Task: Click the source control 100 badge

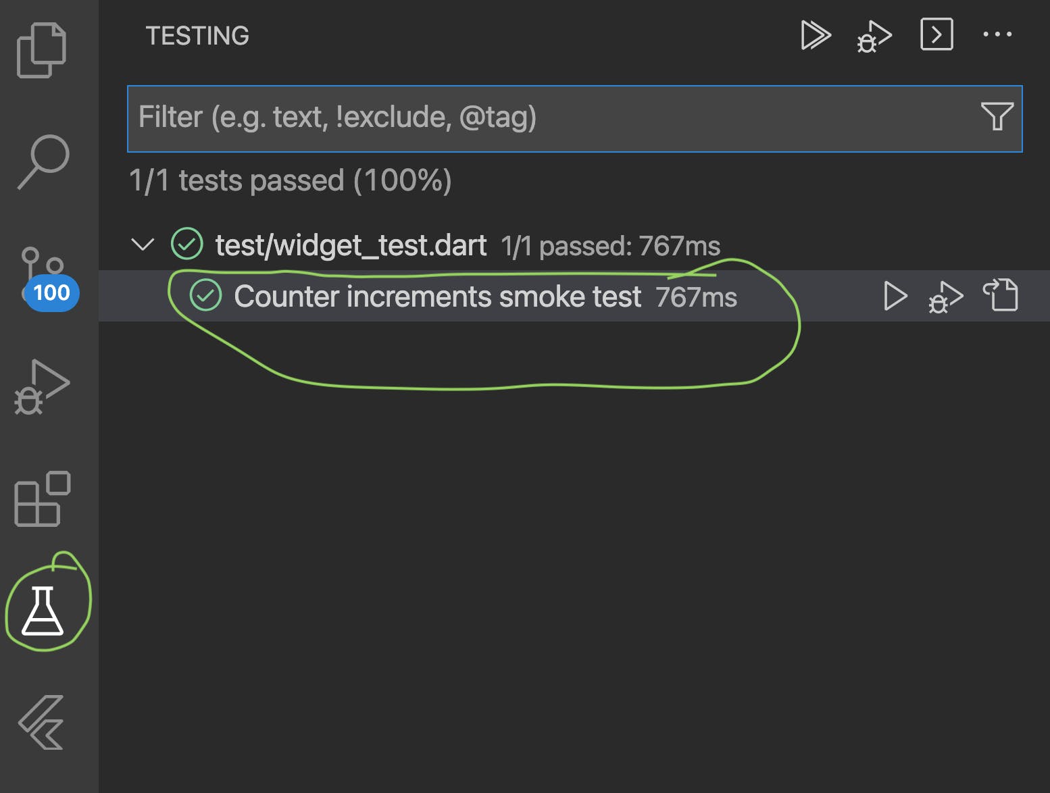Action: (x=52, y=293)
